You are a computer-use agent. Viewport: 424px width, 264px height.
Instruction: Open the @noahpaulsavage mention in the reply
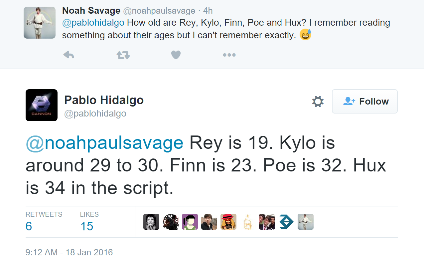(104, 143)
